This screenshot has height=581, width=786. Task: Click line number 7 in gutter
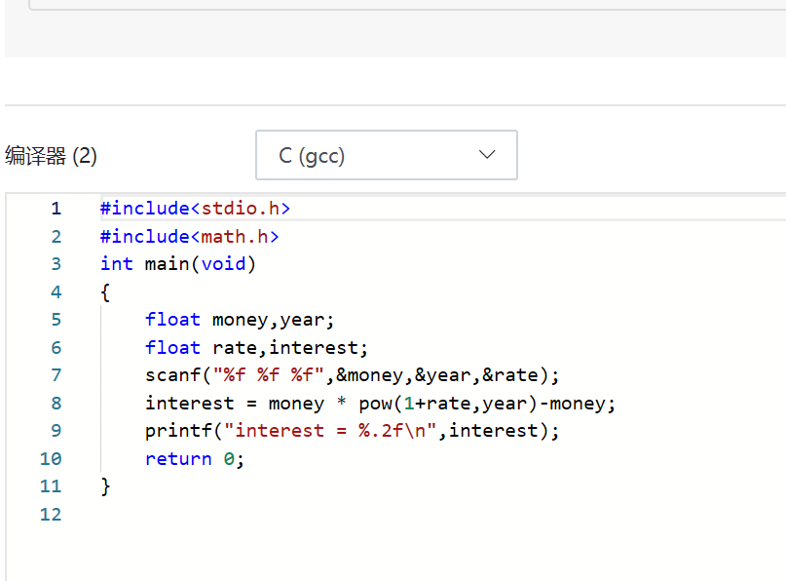coord(56,375)
